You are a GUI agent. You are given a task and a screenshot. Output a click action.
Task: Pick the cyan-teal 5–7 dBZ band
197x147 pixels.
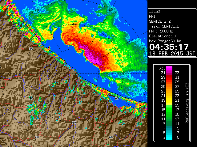coord(169,133)
